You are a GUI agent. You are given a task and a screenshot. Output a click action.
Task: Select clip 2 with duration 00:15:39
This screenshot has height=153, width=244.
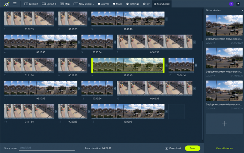[73, 19]
